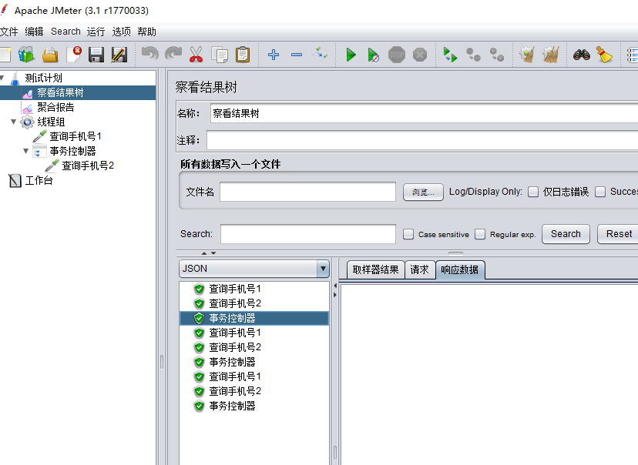Click the Save As pencil icon
Image resolution: width=638 pixels, height=465 pixels.
pyautogui.click(x=119, y=55)
